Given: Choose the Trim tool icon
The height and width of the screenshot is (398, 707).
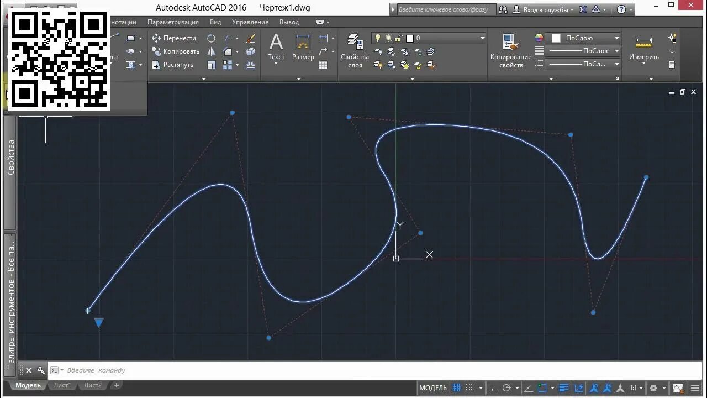Looking at the screenshot, I should [x=227, y=38].
